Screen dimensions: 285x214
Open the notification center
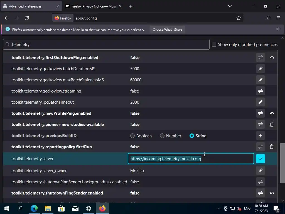coord(276,208)
